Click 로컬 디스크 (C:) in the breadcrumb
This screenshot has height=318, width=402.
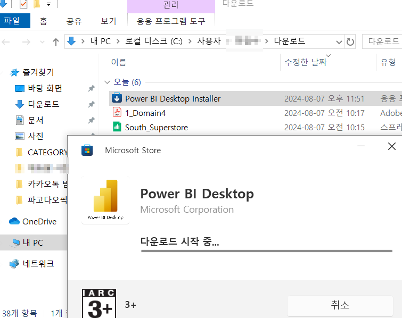coord(153,41)
